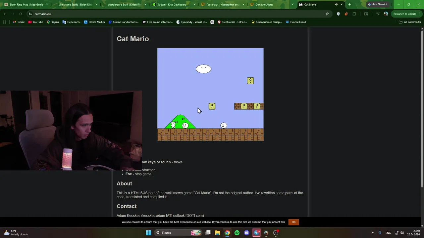Open the Free sound effects bookmark

(158, 22)
